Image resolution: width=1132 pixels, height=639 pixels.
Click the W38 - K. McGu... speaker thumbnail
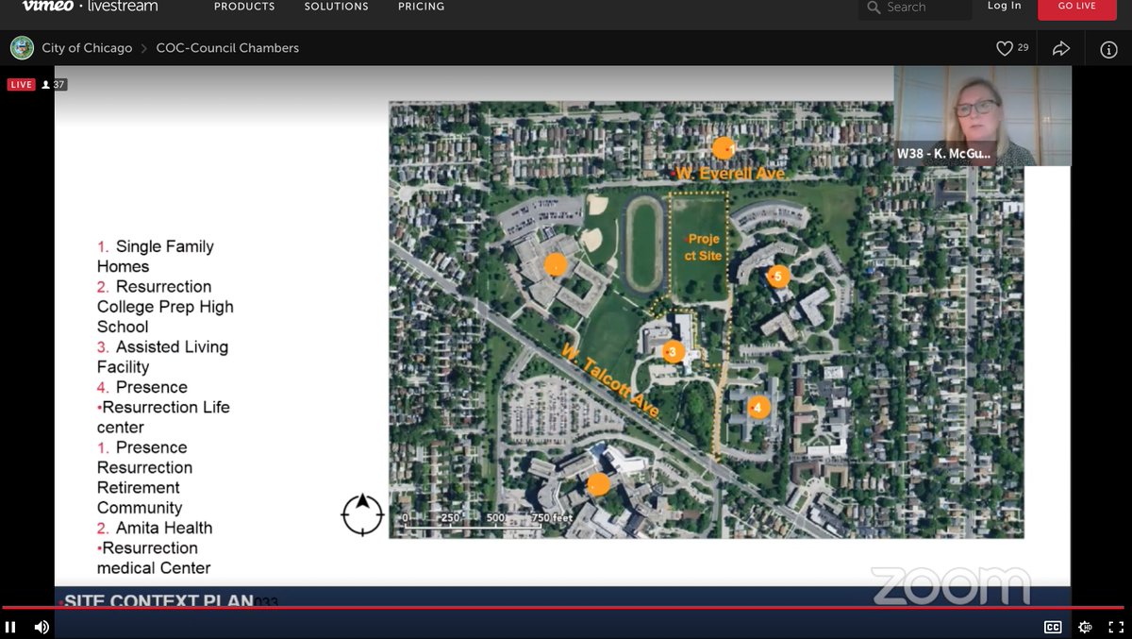point(982,116)
